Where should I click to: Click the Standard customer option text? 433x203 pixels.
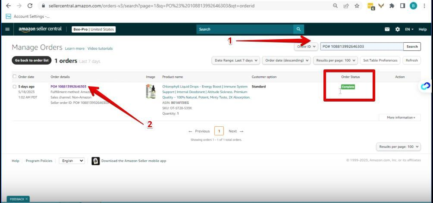tap(259, 87)
